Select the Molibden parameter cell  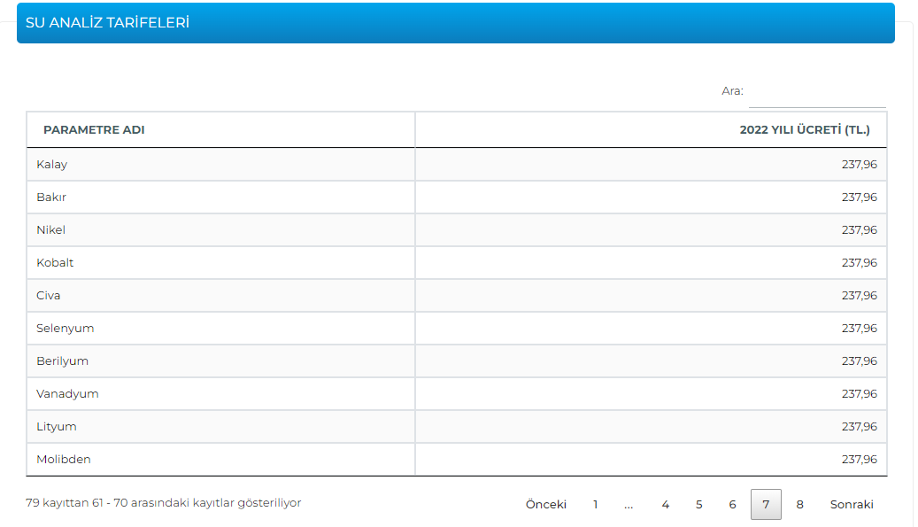click(220, 460)
